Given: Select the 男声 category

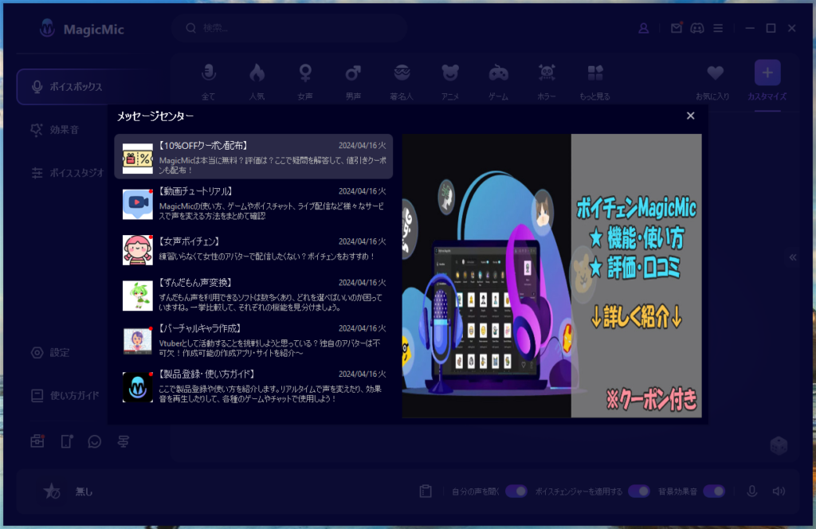Looking at the screenshot, I should [353, 82].
